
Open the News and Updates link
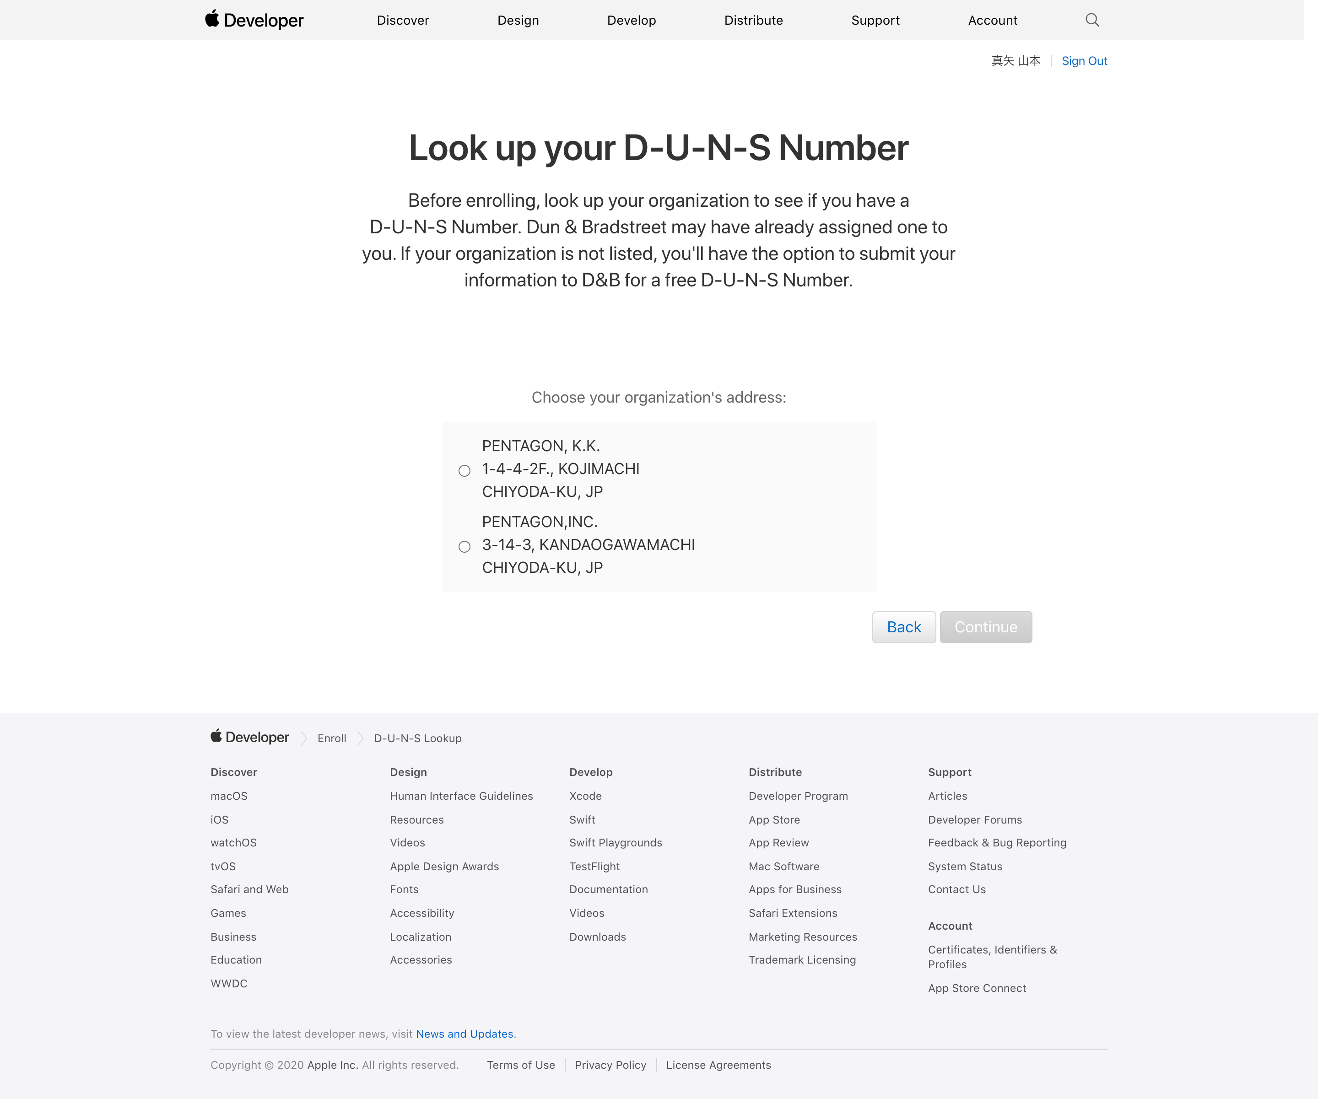pyautogui.click(x=465, y=1034)
